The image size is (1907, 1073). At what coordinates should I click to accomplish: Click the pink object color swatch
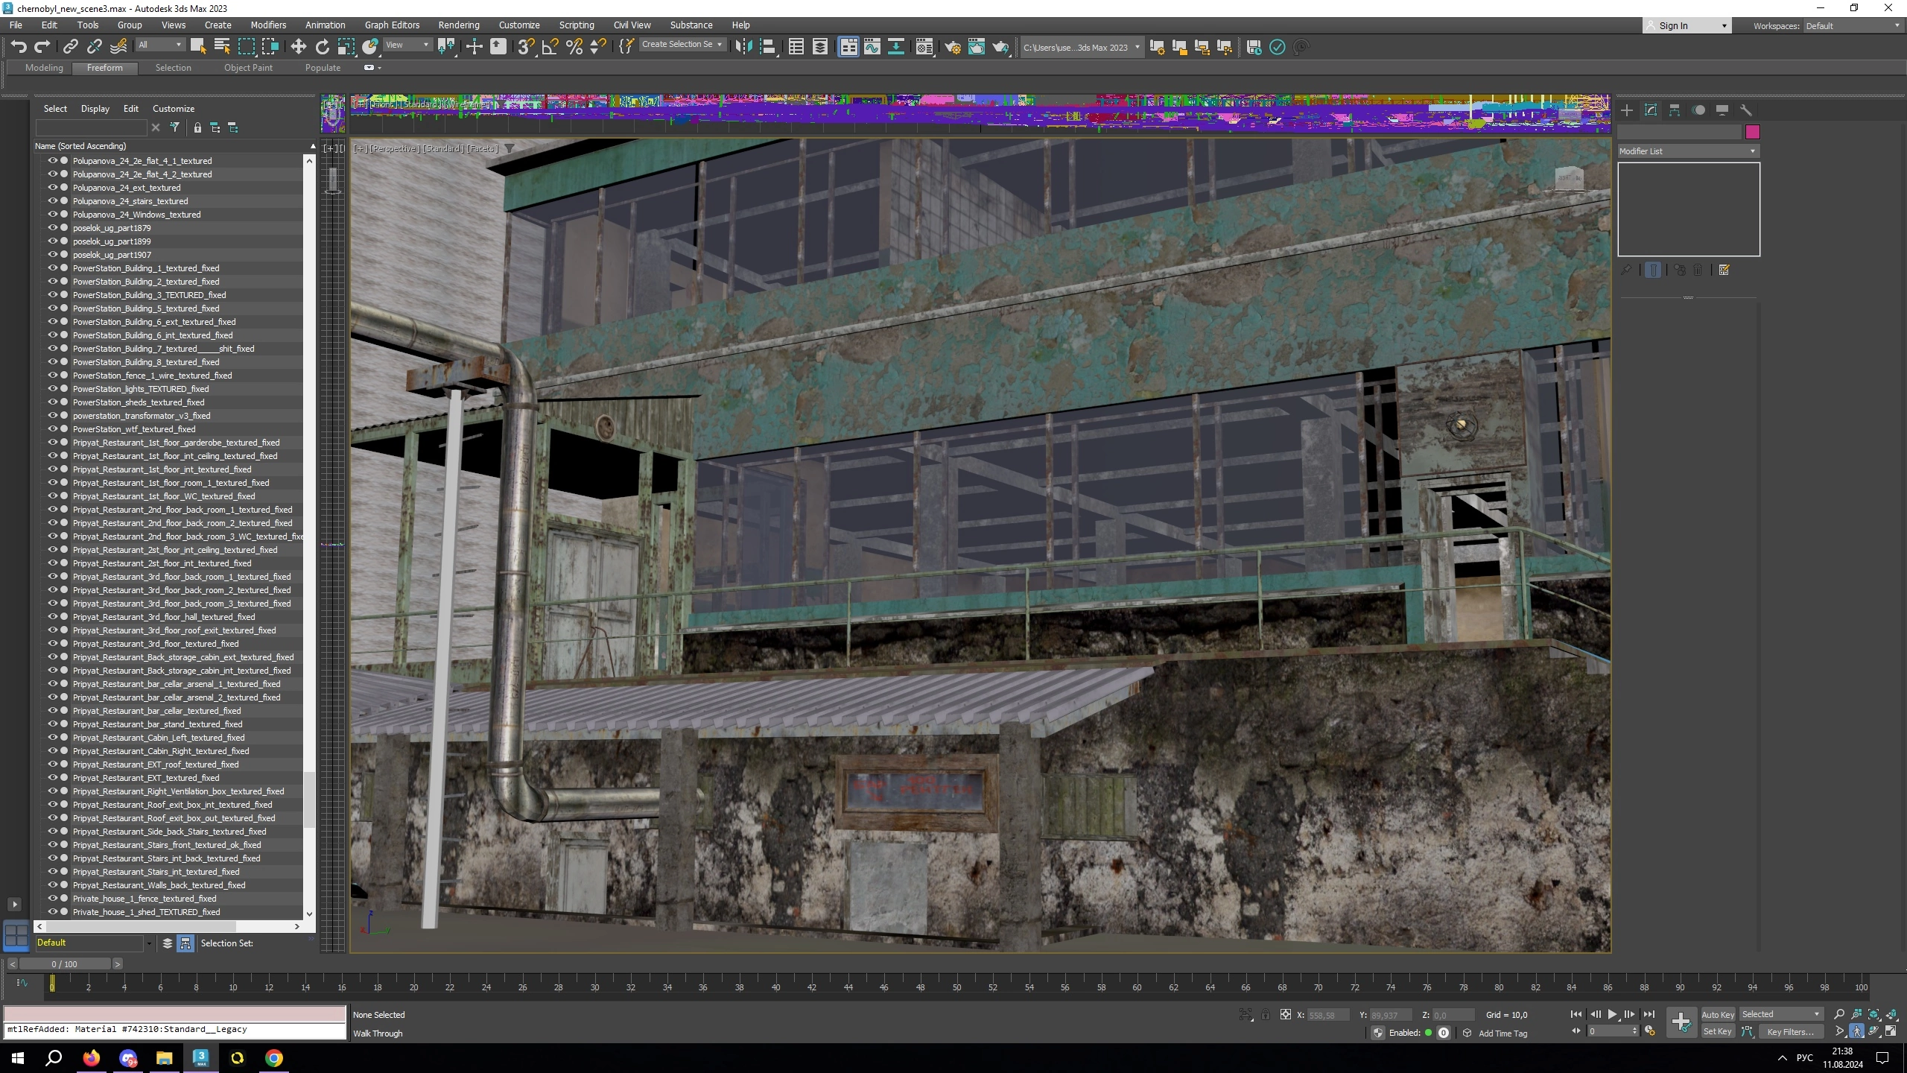1752,132
